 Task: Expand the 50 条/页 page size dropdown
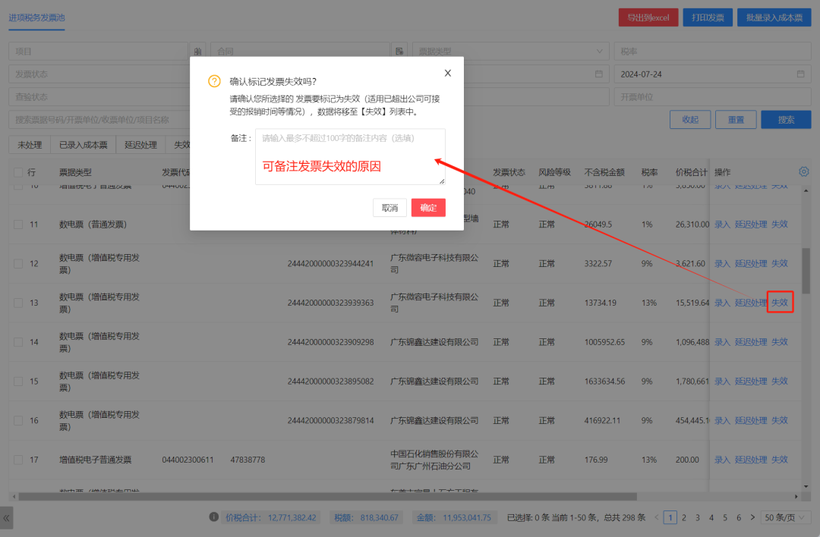(x=786, y=517)
